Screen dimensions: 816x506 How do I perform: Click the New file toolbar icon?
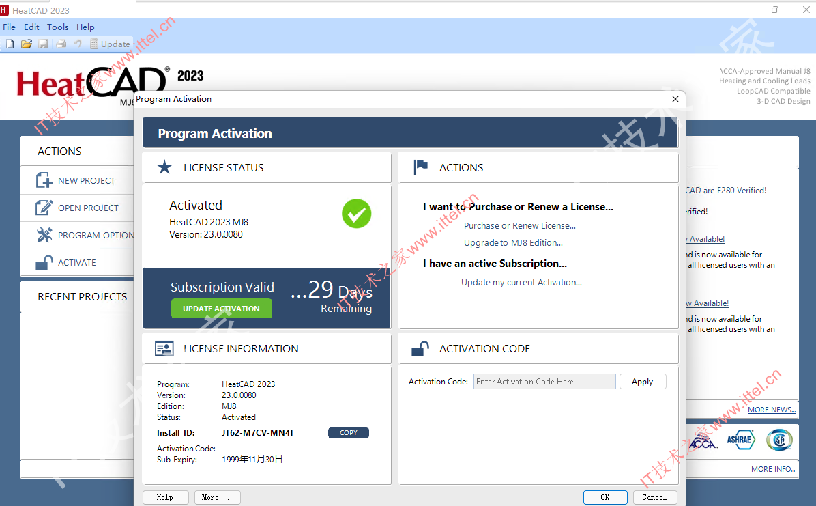click(10, 44)
